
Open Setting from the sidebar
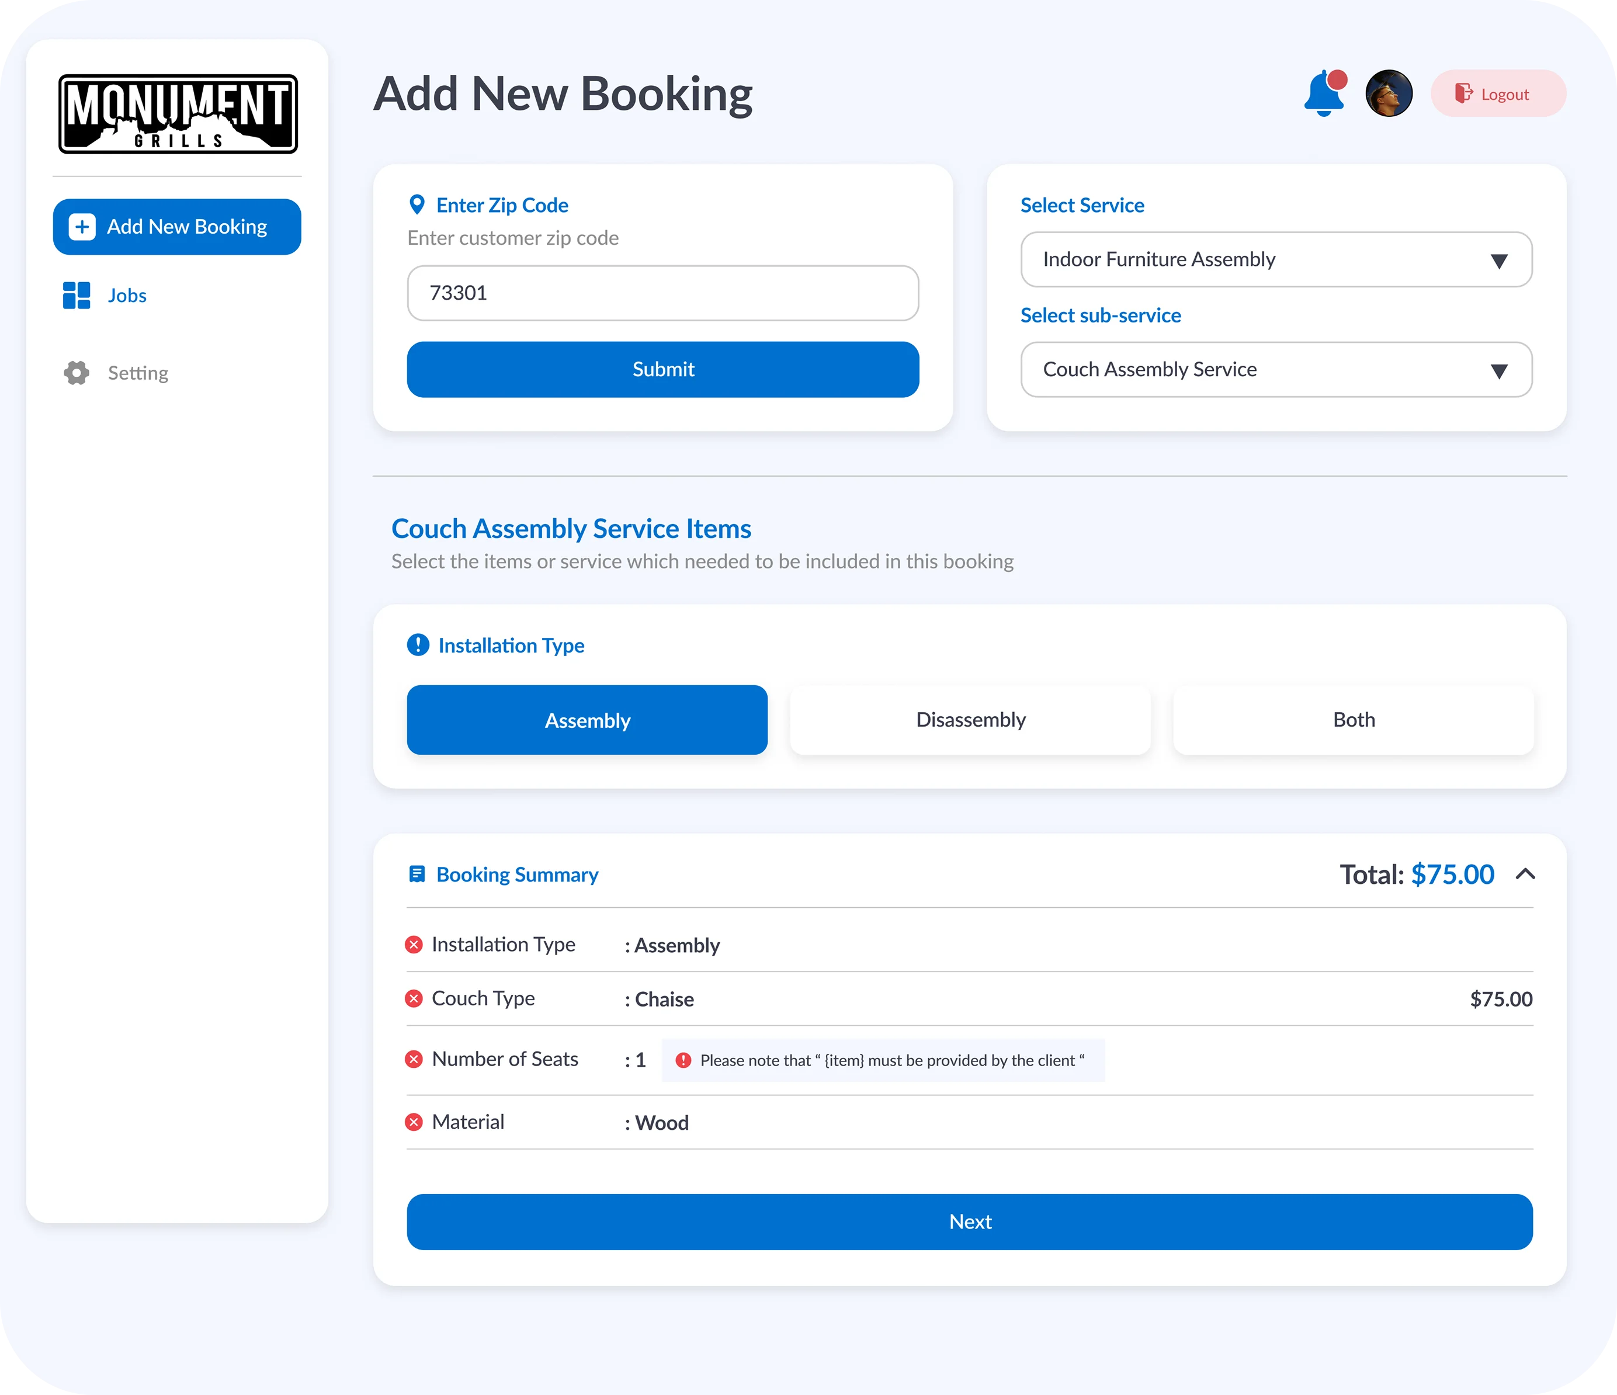[x=137, y=373]
